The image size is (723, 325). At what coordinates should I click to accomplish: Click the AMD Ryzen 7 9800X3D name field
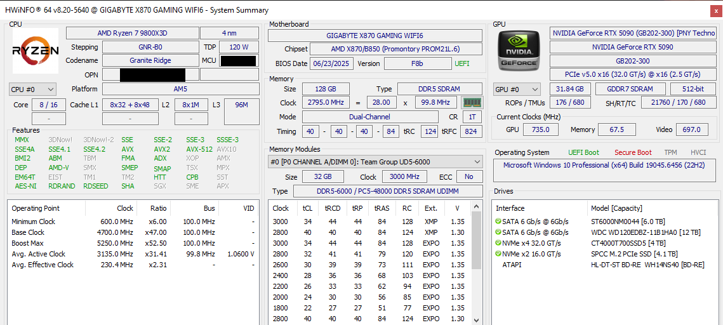pyautogui.click(x=131, y=33)
